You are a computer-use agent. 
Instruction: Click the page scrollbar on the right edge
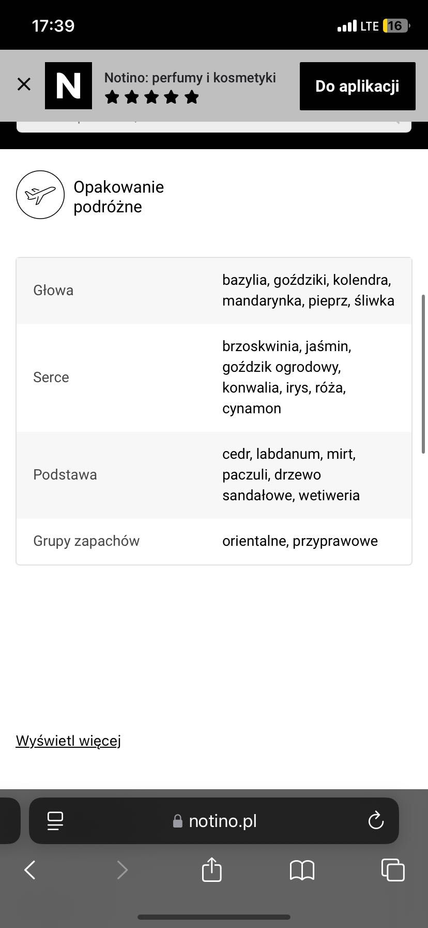point(423,374)
